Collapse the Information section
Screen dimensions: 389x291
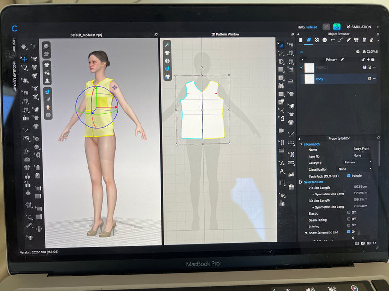[301, 144]
